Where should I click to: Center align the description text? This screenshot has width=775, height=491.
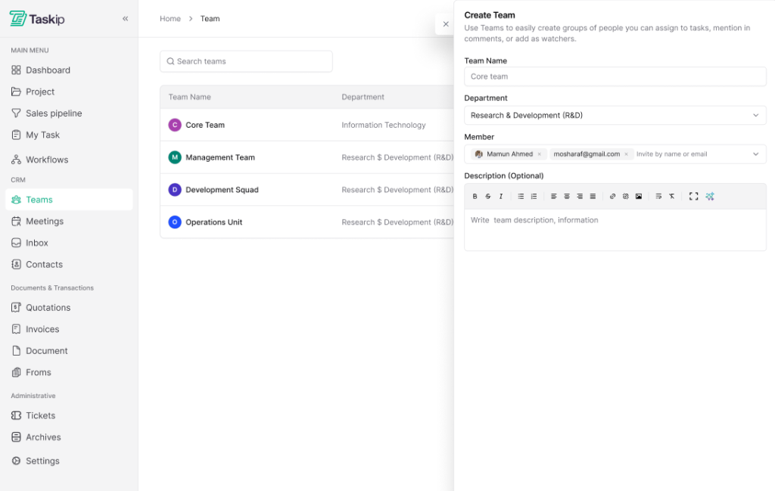(x=567, y=197)
